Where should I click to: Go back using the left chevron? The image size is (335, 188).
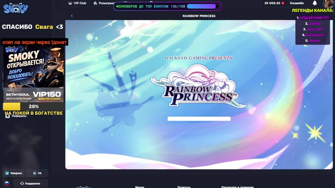(72, 16)
